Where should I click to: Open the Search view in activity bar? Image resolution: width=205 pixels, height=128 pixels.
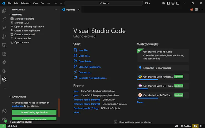pyautogui.click(x=4, y=19)
